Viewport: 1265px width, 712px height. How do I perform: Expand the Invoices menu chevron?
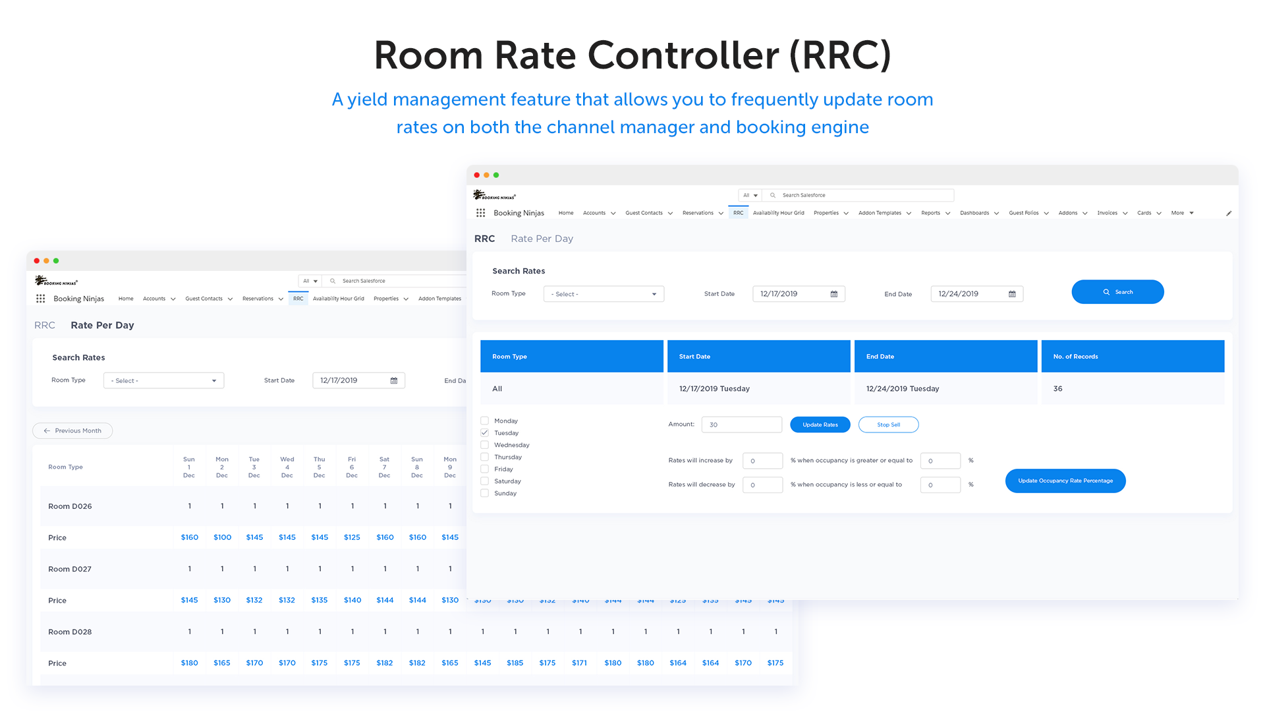point(1125,213)
